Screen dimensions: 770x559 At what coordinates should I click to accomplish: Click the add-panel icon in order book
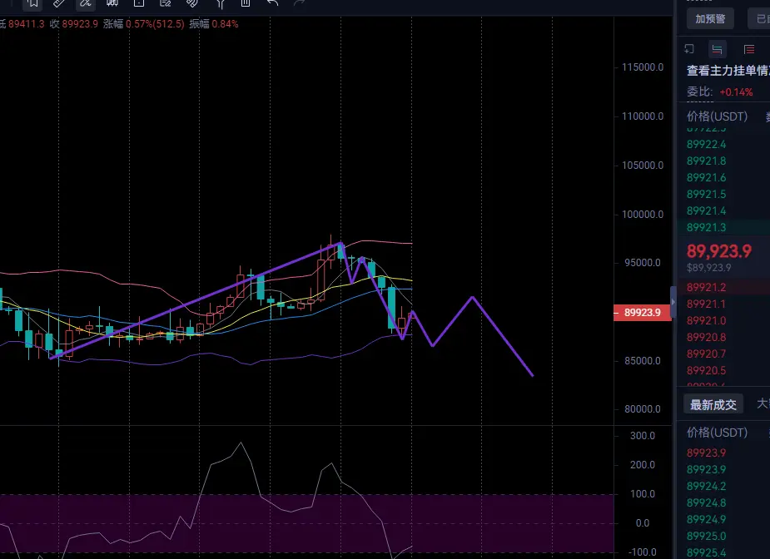point(689,49)
